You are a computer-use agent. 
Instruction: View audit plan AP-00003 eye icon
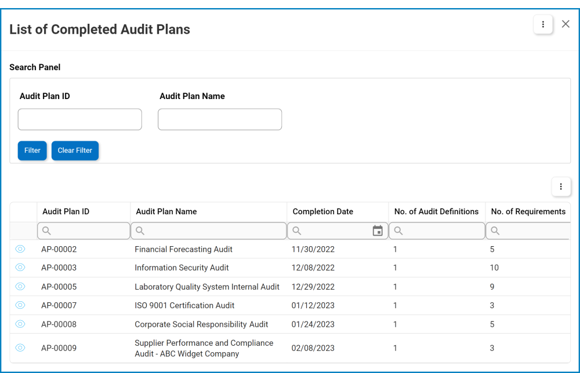click(20, 268)
